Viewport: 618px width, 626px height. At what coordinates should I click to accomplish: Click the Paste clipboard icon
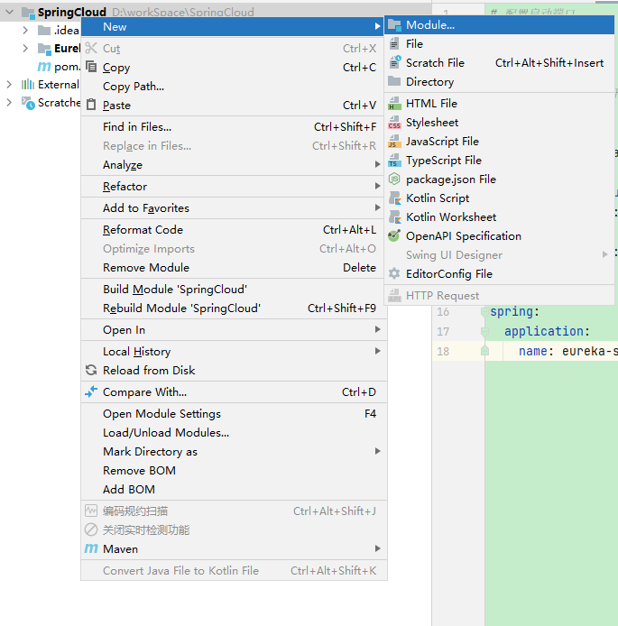(91, 105)
